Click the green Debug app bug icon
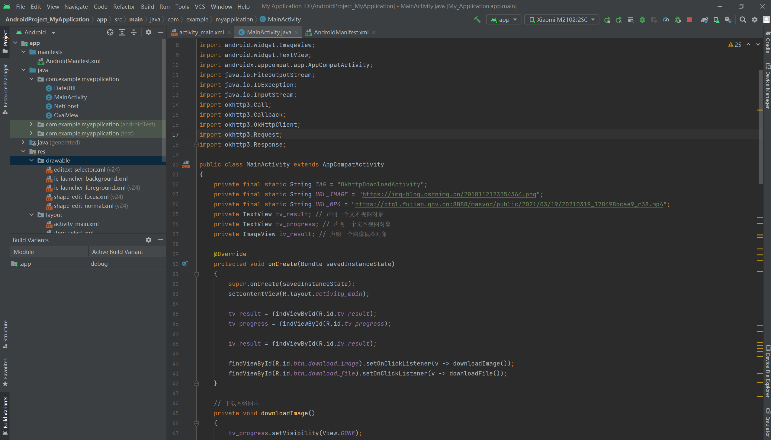This screenshot has height=440, width=771. pos(642,20)
